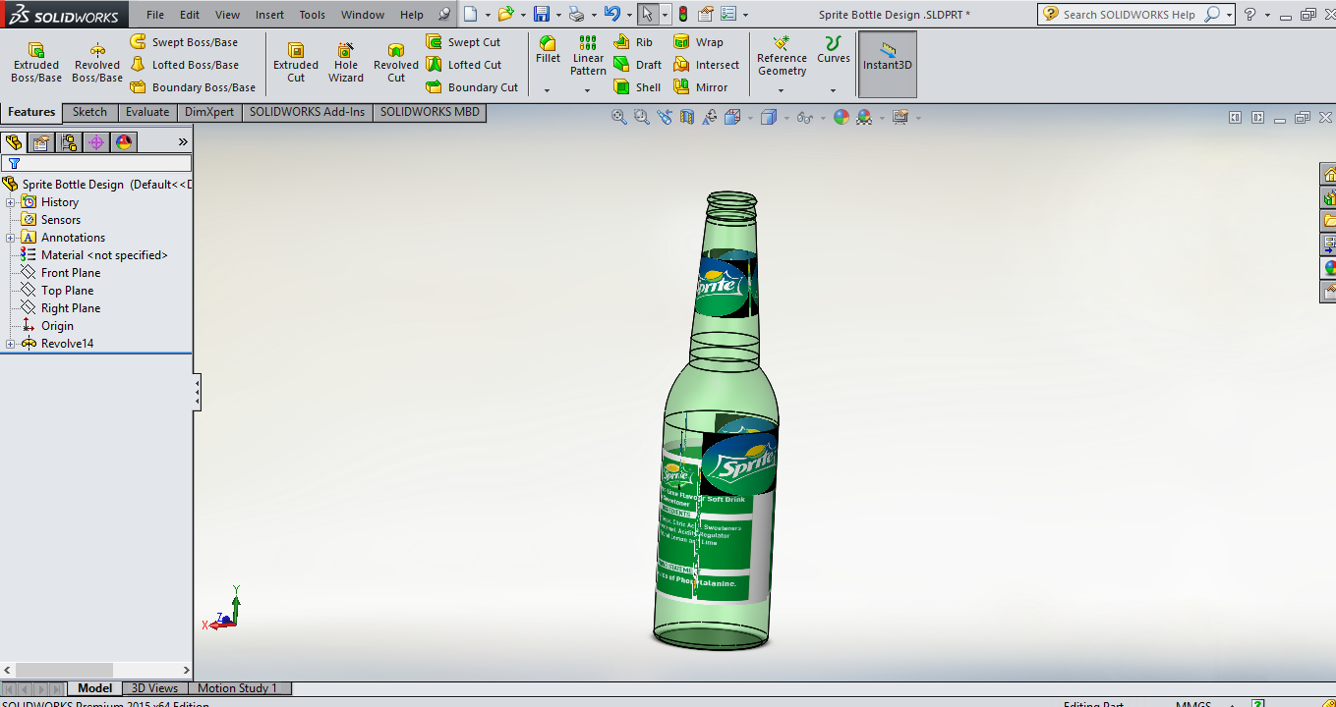This screenshot has height=707, width=1336.
Task: Switch to the Sketch tab
Action: 89,112
